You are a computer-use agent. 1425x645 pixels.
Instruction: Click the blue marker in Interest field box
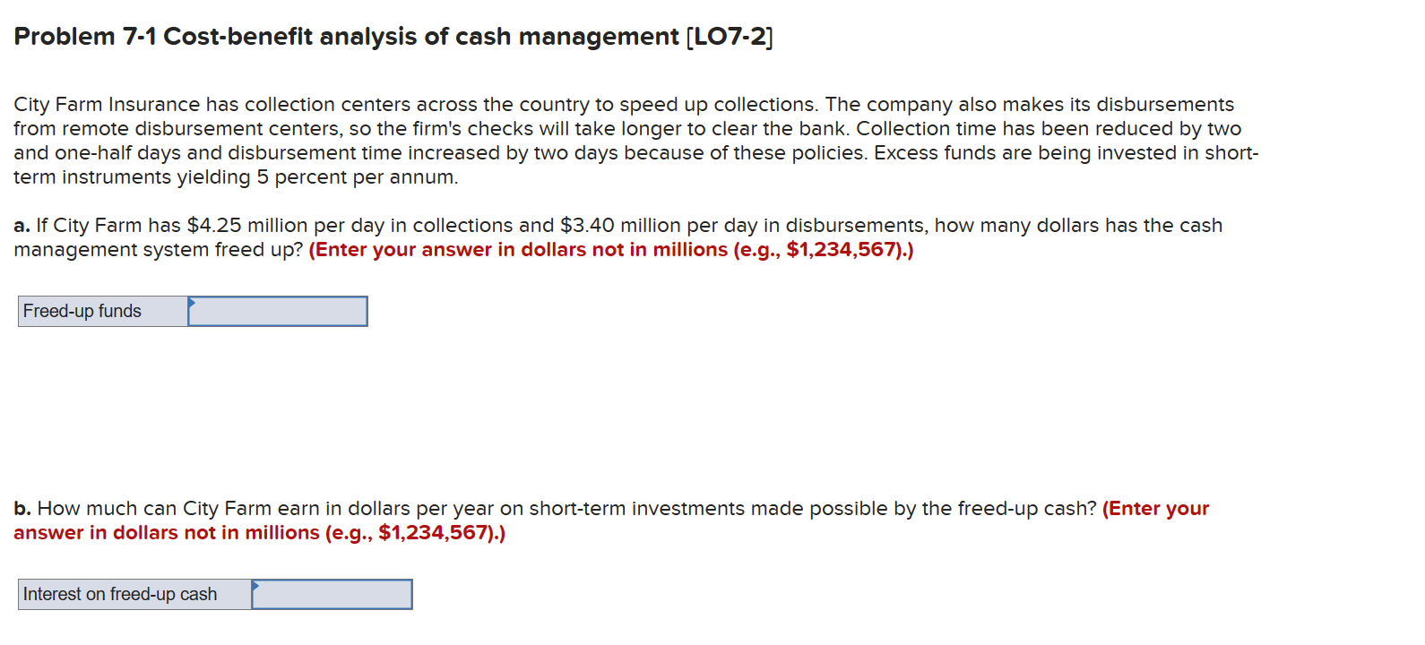[x=257, y=588]
